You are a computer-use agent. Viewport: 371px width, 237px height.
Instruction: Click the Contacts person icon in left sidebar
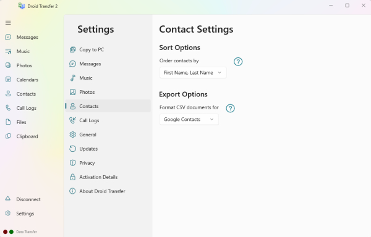8,94
